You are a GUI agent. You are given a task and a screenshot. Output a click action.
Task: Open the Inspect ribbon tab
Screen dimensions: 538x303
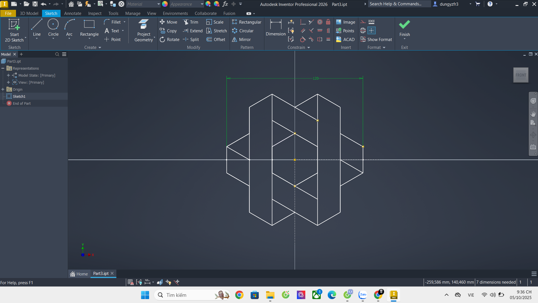tap(95, 13)
